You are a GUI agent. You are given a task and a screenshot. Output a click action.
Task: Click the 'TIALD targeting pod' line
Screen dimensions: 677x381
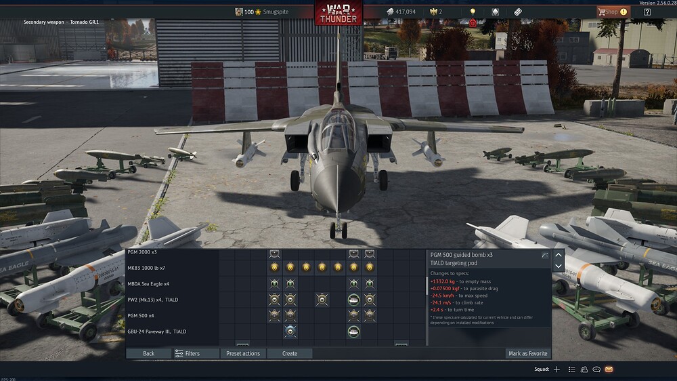click(x=454, y=263)
